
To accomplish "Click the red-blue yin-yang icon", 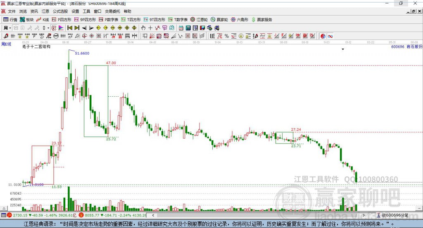I will click(x=323, y=36).
